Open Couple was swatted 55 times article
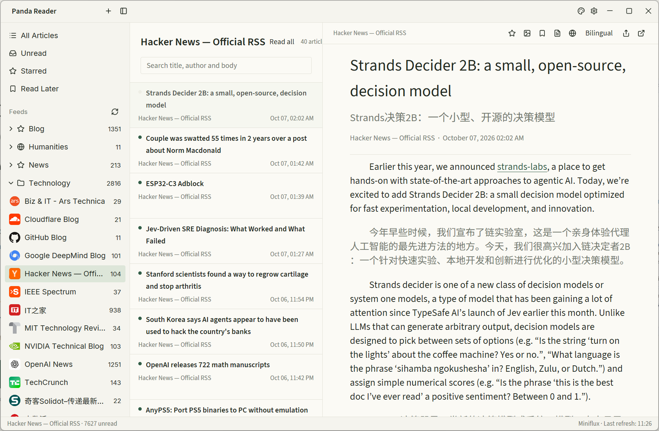Viewport: 659px width, 431px height. [x=226, y=151]
